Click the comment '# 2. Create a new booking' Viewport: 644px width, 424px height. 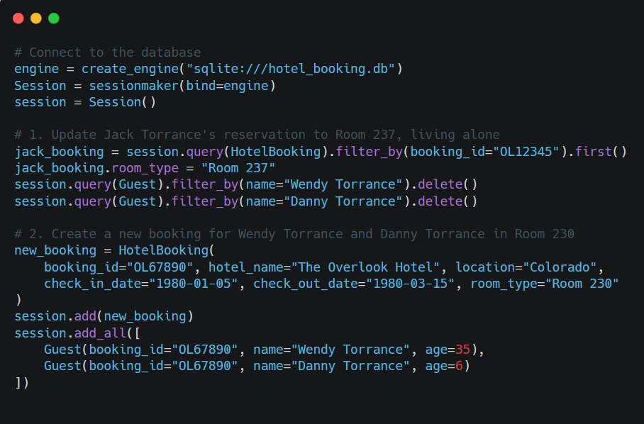(294, 234)
